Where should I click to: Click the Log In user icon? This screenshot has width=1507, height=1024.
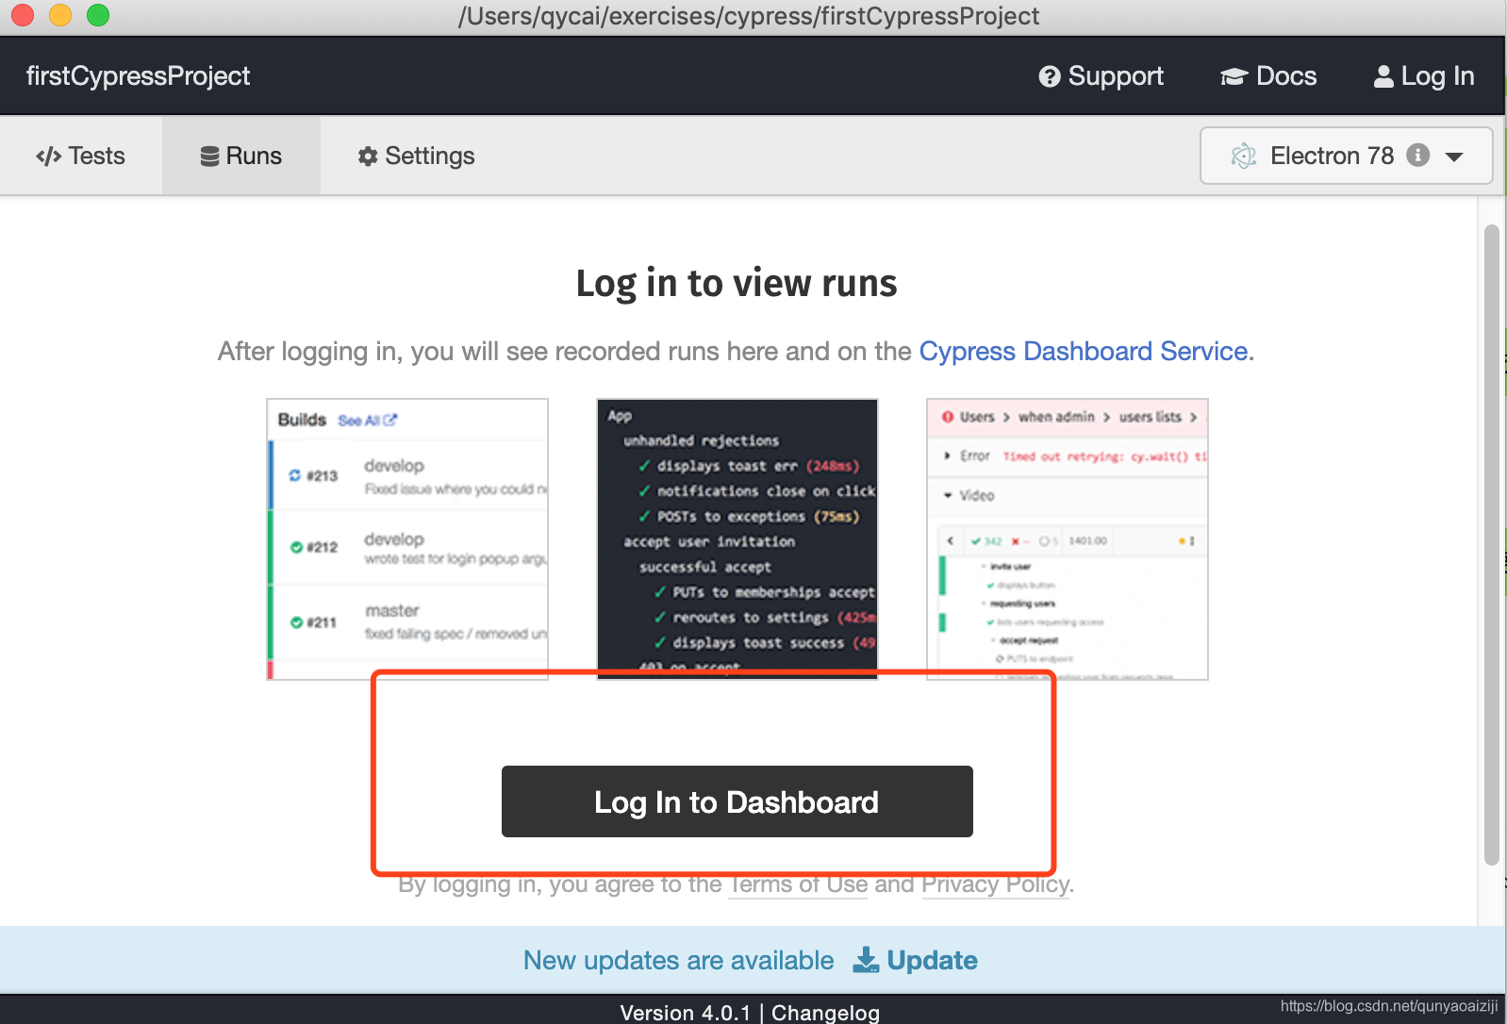[1383, 76]
